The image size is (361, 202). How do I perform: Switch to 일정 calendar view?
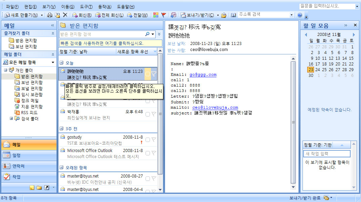point(29,156)
